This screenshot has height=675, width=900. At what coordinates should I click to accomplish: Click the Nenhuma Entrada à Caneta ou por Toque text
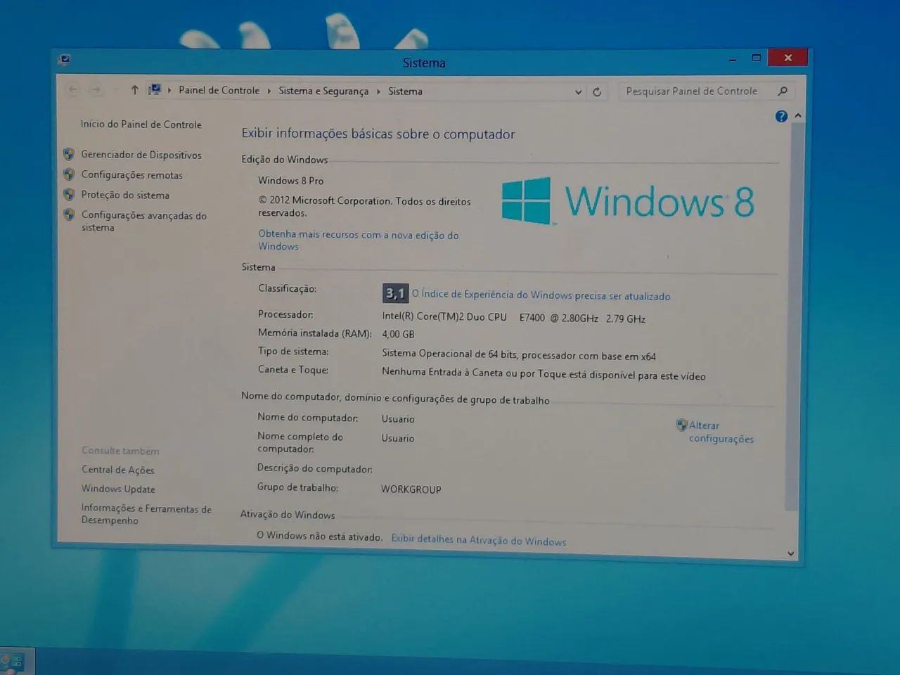pyautogui.click(x=544, y=374)
